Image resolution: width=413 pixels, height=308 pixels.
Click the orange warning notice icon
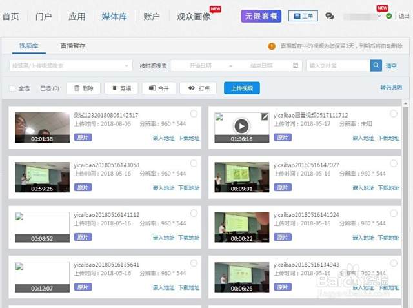(x=272, y=46)
